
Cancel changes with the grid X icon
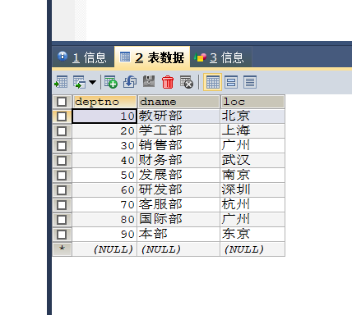click(187, 82)
